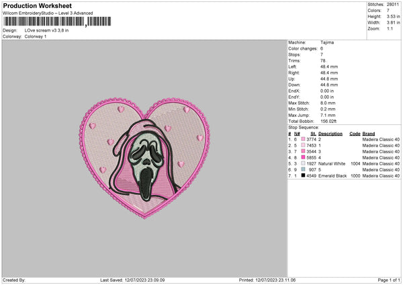Click the "Natural White" description

click(332, 163)
